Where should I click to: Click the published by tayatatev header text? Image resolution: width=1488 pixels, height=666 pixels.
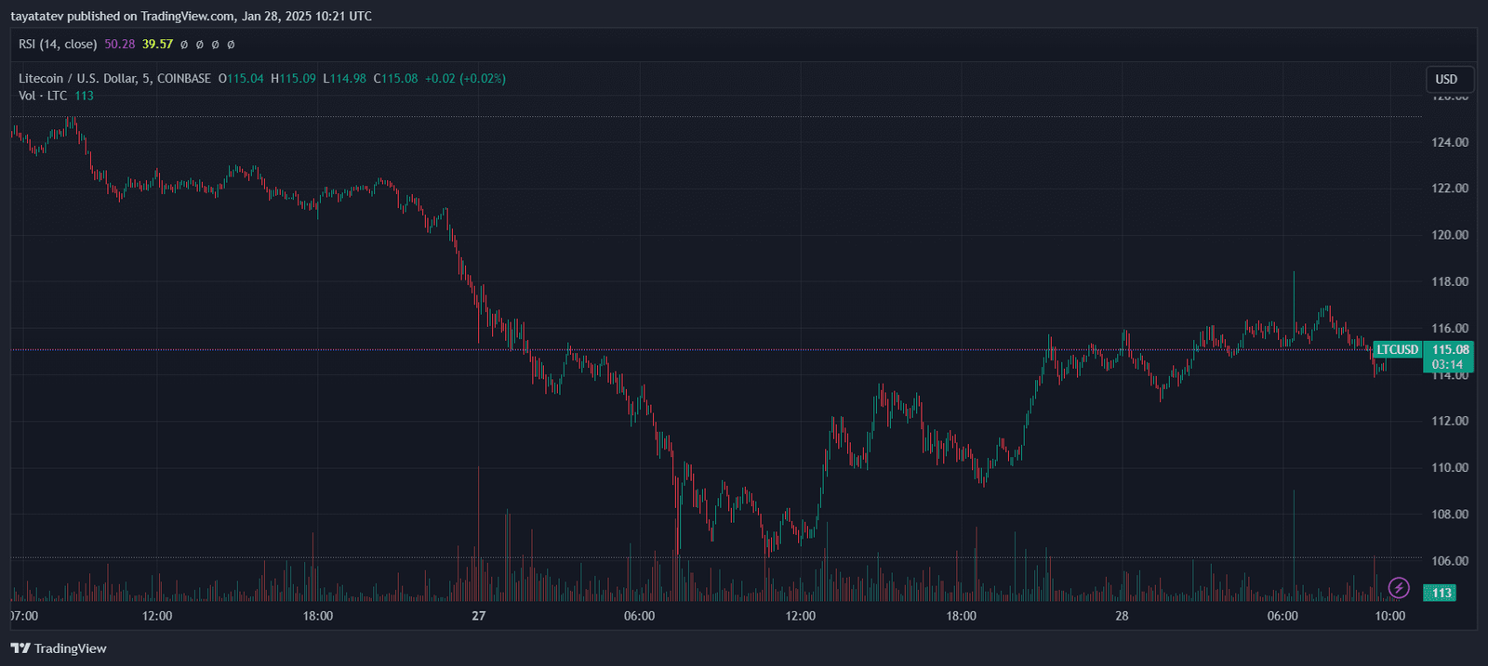191,16
